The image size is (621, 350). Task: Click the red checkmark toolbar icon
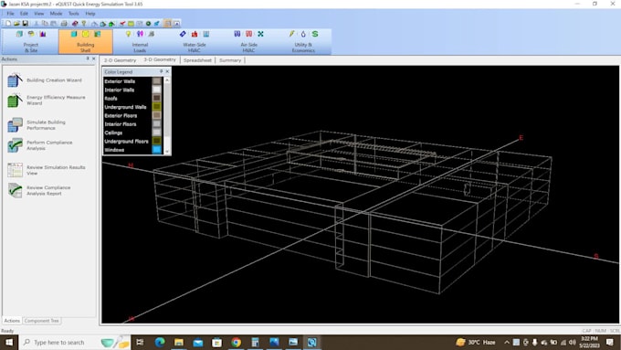coord(122,24)
